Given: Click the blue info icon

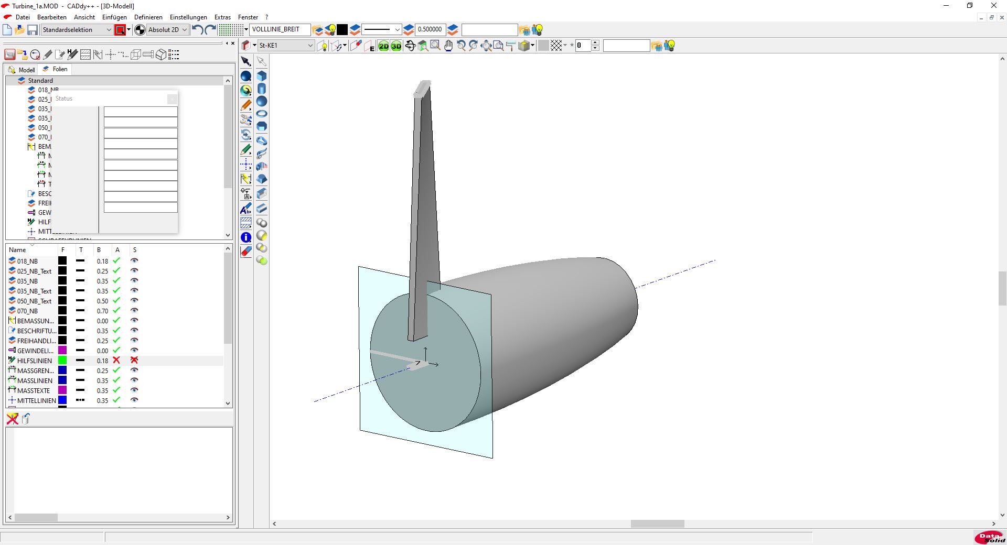Looking at the screenshot, I should pyautogui.click(x=246, y=237).
